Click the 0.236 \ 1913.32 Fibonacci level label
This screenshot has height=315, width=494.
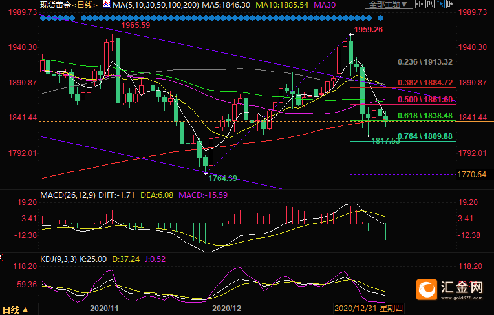[425, 62]
